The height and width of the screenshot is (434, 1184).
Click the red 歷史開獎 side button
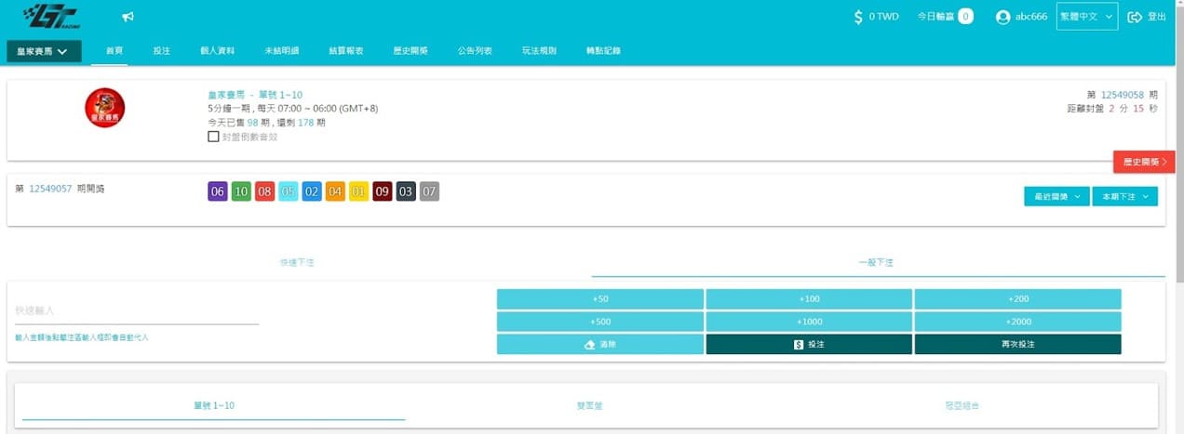[1144, 162]
